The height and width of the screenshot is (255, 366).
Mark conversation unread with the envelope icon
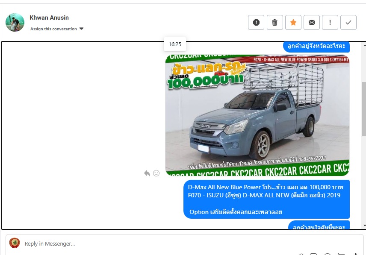click(312, 23)
